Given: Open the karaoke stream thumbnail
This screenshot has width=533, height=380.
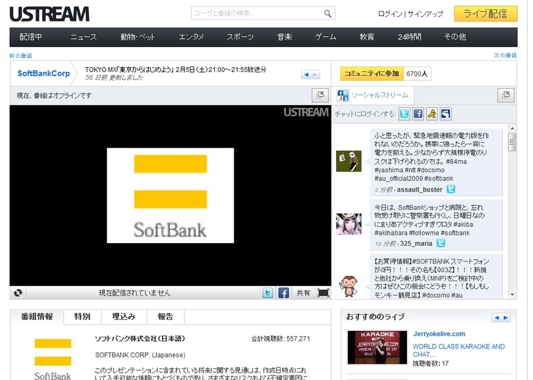Looking at the screenshot, I should tap(377, 347).
